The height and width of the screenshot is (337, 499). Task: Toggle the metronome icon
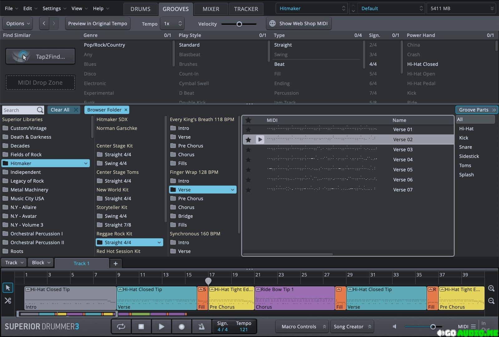[x=201, y=326]
